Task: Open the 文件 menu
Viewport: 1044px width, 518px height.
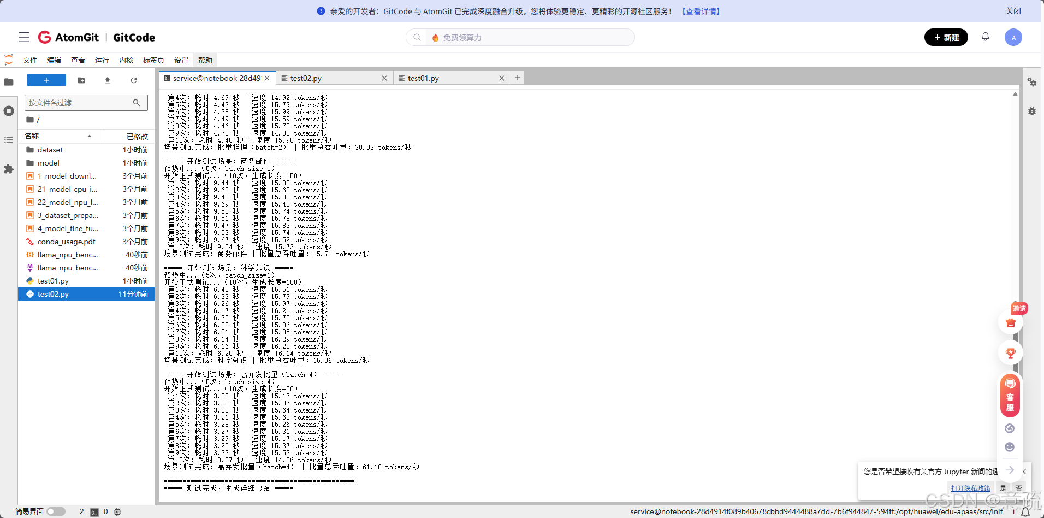Action: pyautogui.click(x=30, y=60)
